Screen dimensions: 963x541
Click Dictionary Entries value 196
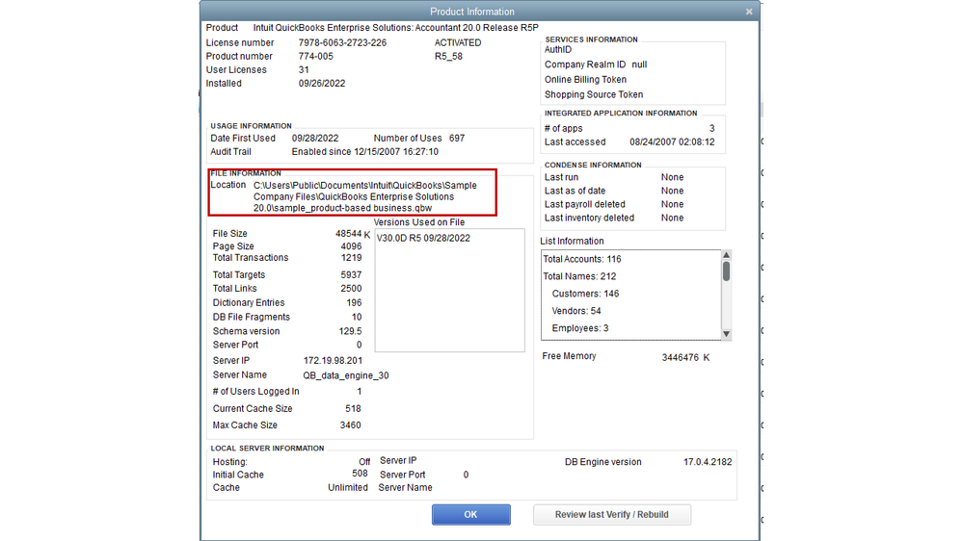[354, 302]
